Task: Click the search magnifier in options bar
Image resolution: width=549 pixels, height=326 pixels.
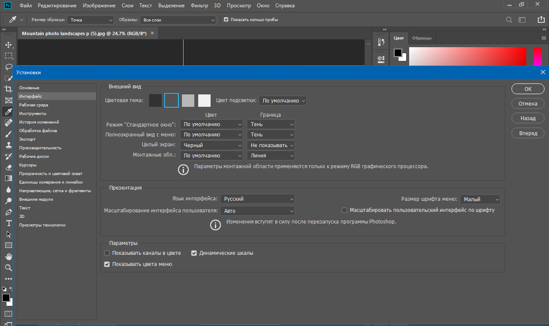Action: pyautogui.click(x=509, y=20)
